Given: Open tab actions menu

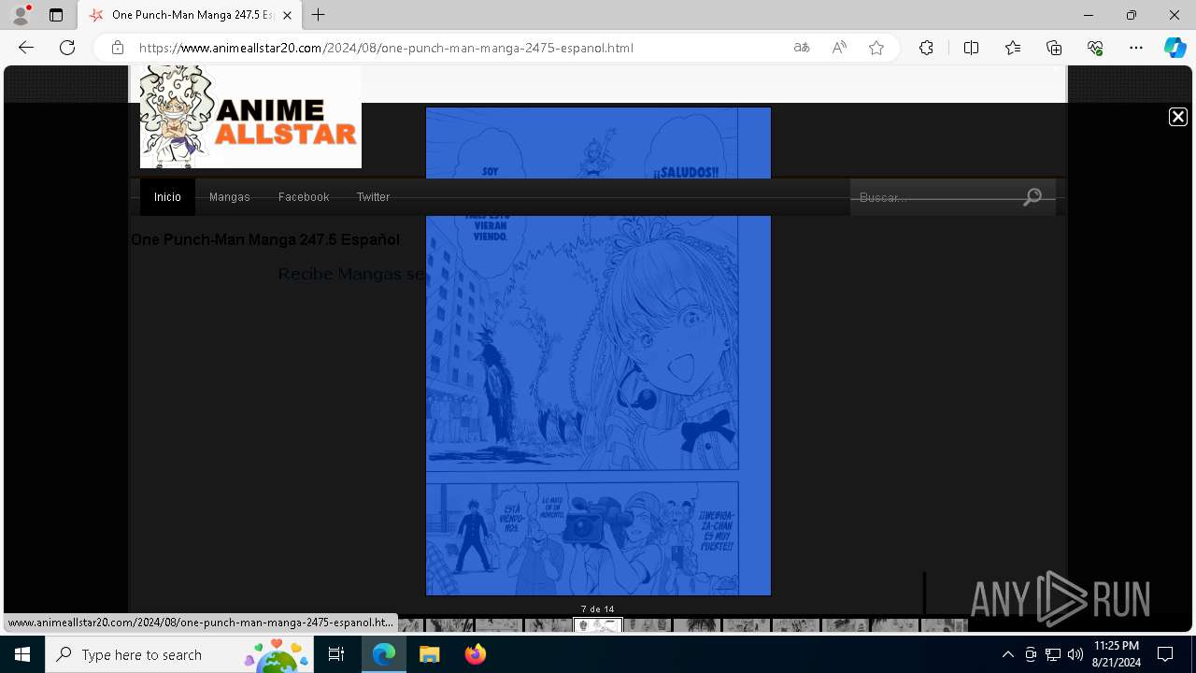Looking at the screenshot, I should tap(56, 15).
